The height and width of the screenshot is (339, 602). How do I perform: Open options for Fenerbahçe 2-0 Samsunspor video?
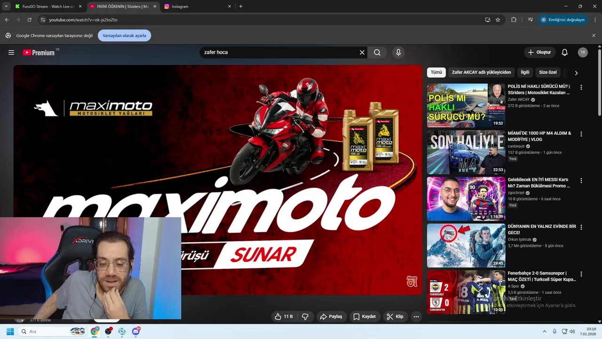click(x=581, y=274)
